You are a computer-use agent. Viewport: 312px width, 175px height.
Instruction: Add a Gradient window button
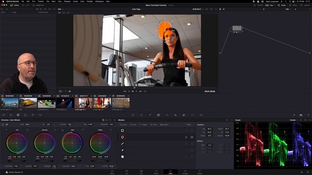point(164,124)
